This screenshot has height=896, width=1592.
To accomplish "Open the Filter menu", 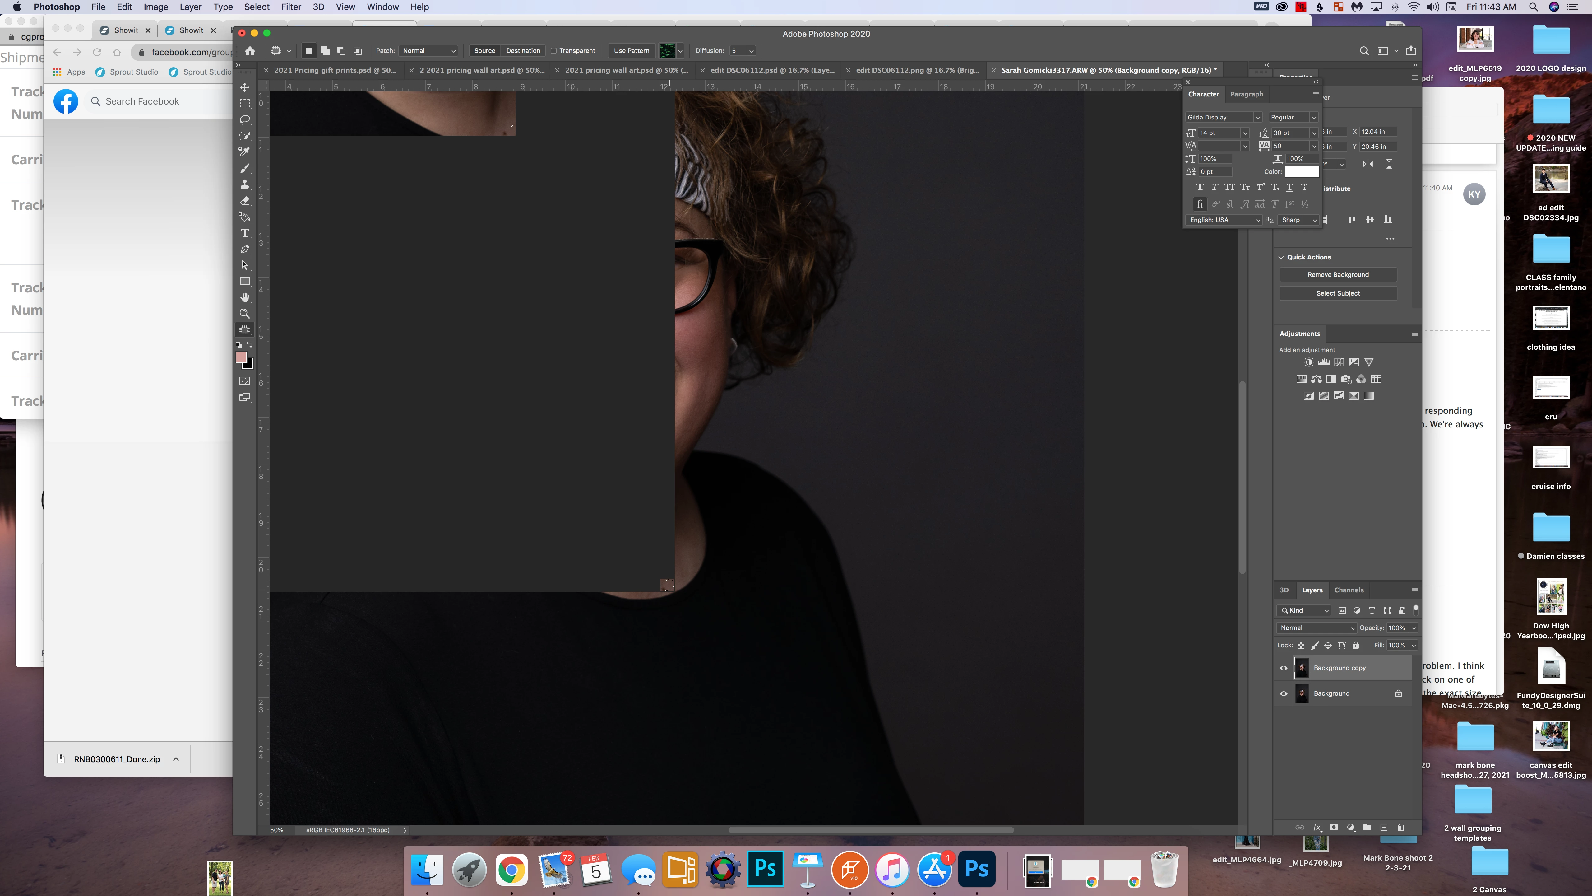I will coord(290,7).
